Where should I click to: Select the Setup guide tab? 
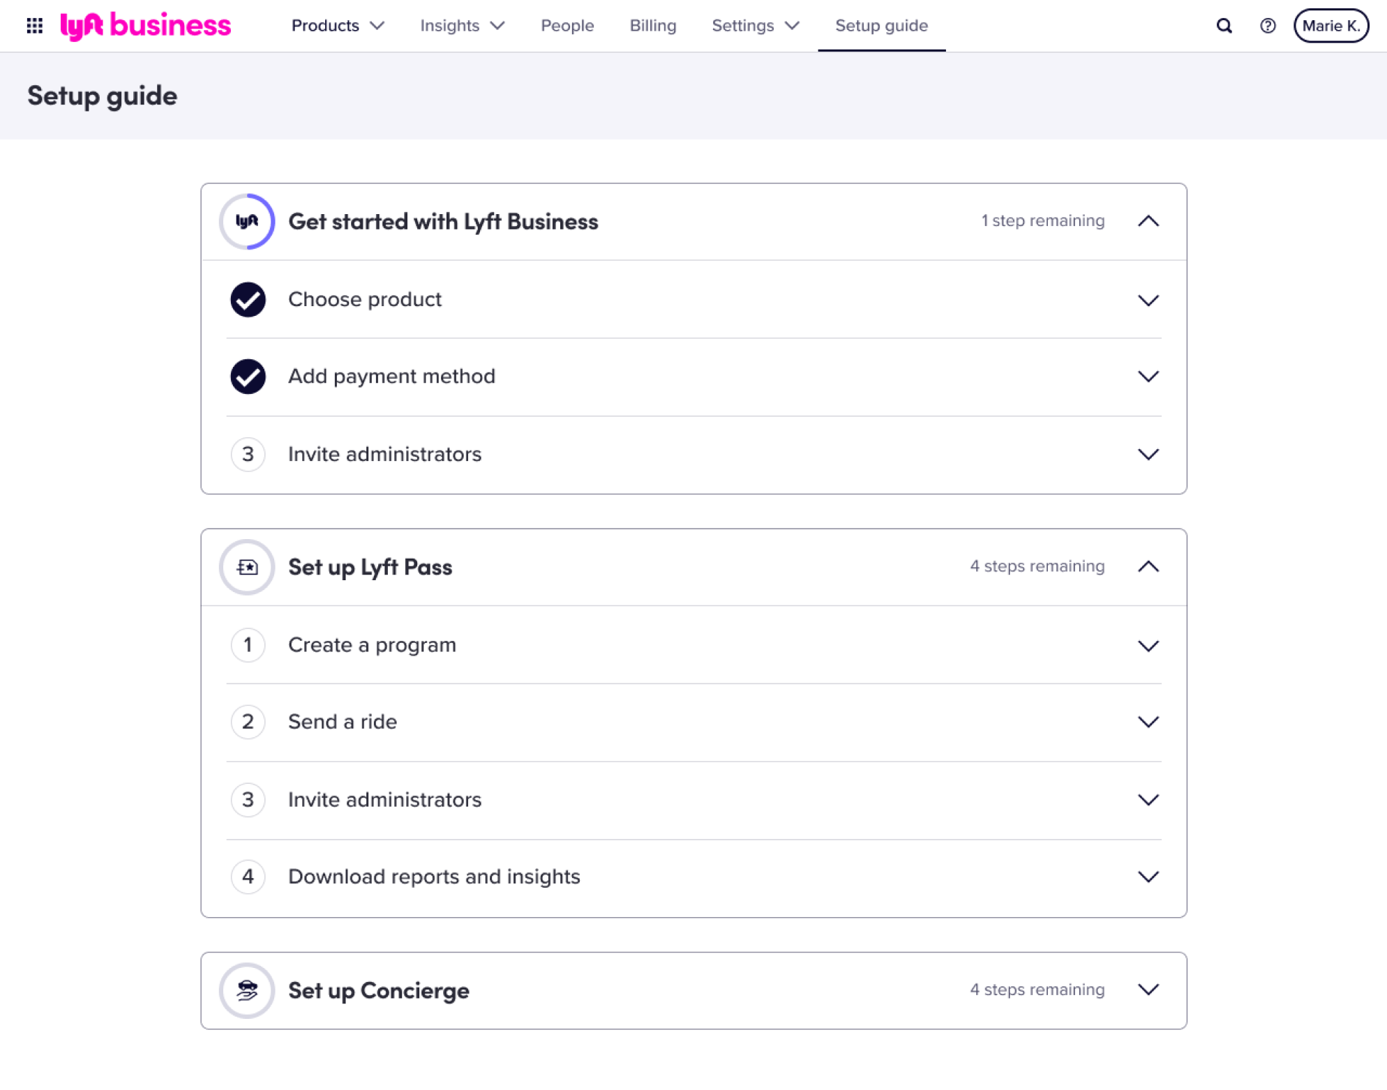tap(881, 26)
